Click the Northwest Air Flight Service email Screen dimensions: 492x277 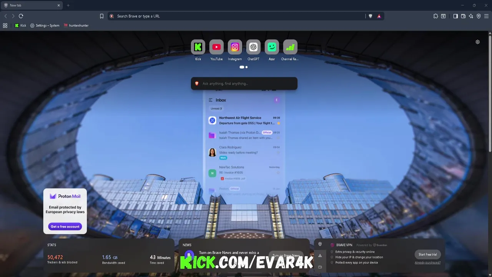(244, 120)
